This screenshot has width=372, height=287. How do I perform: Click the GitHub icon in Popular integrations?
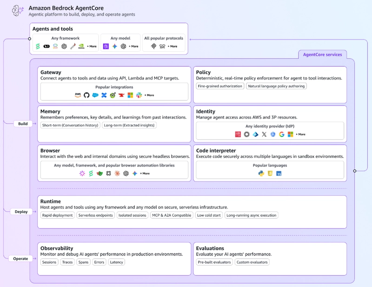click(86, 95)
